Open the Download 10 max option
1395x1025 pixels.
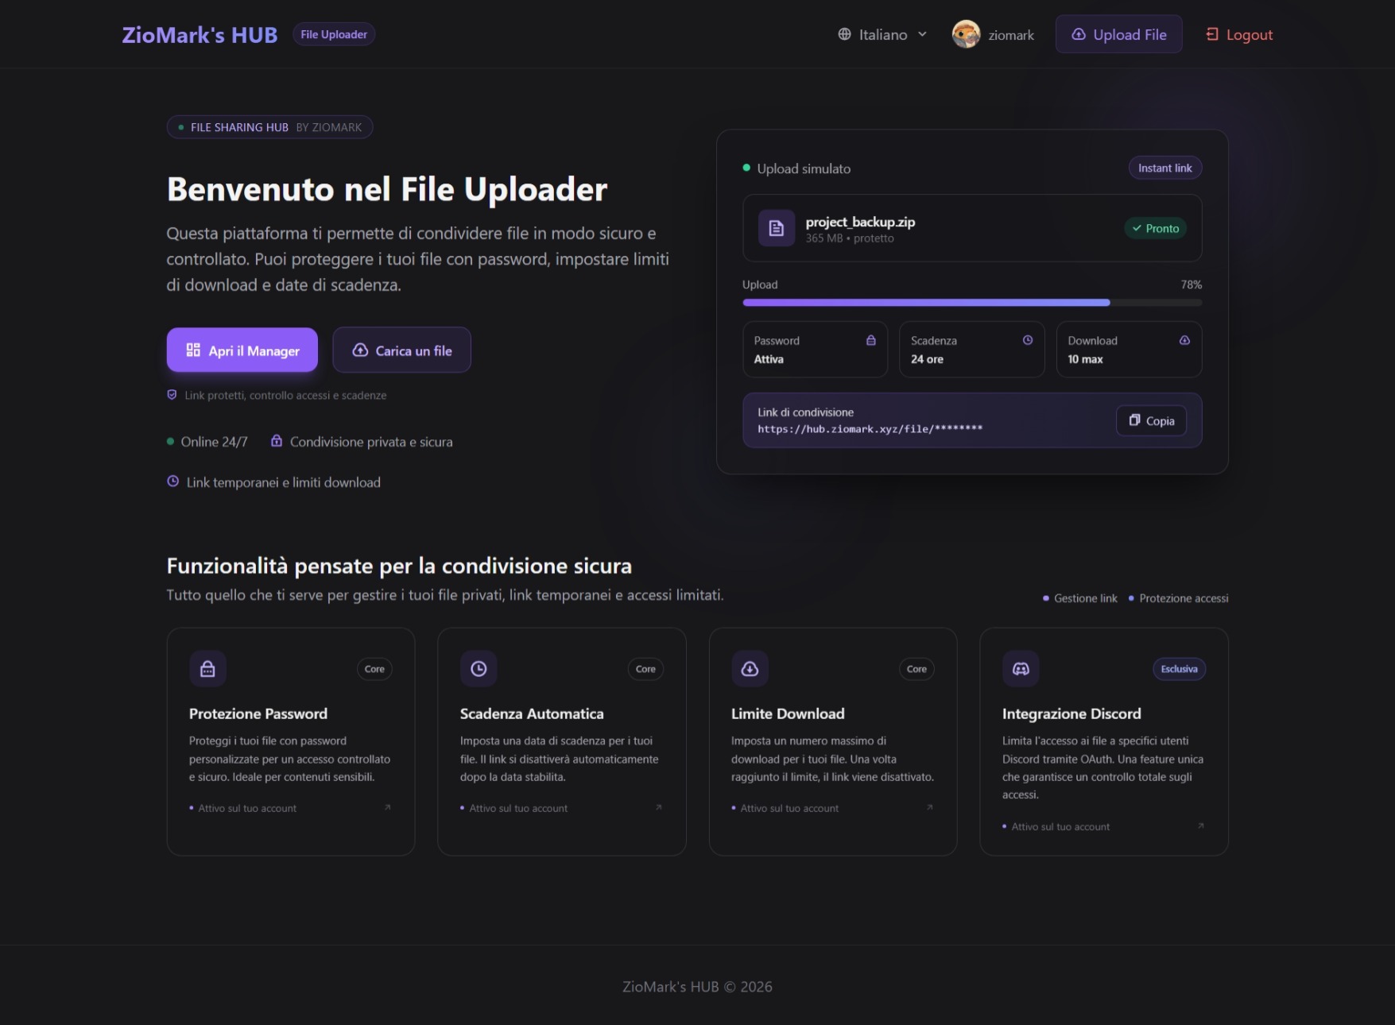click(x=1129, y=350)
